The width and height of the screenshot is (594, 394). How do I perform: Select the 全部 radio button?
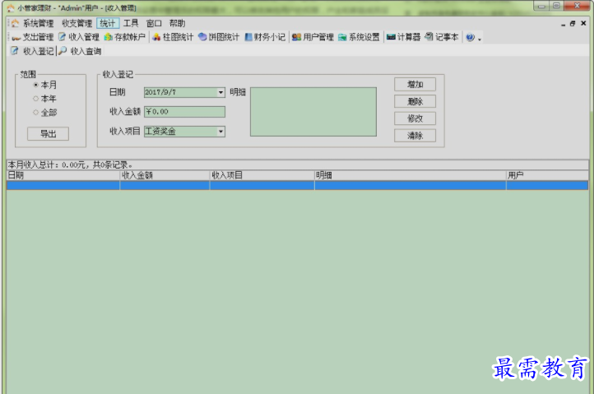tap(35, 113)
